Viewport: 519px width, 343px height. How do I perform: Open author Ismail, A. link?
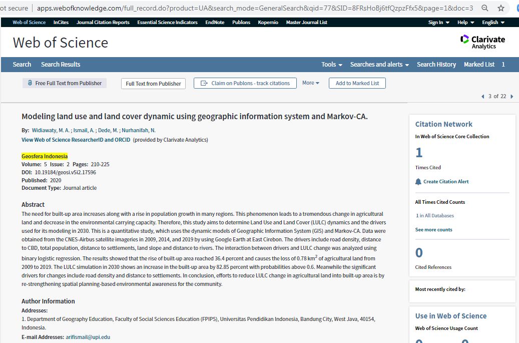click(x=84, y=131)
